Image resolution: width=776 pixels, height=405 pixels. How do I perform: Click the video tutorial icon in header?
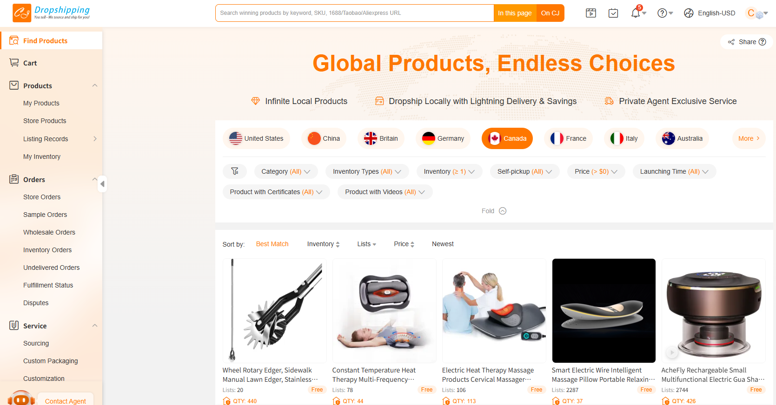[591, 13]
